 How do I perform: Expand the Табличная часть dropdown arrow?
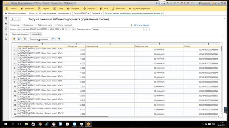tap(145, 29)
